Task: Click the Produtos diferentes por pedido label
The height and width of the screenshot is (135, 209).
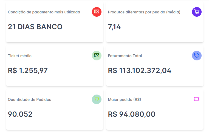Action: tap(144, 12)
